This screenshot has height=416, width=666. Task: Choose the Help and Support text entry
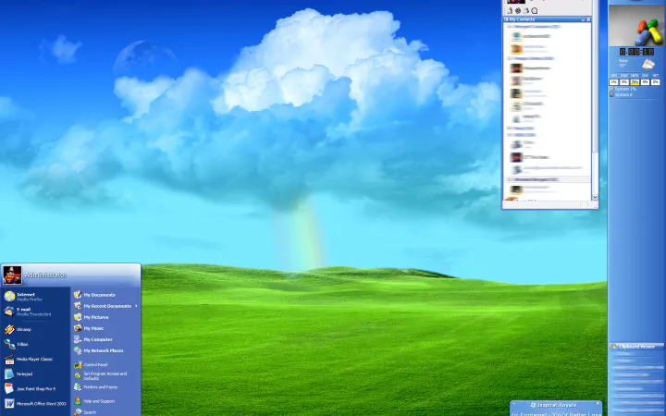(x=99, y=401)
